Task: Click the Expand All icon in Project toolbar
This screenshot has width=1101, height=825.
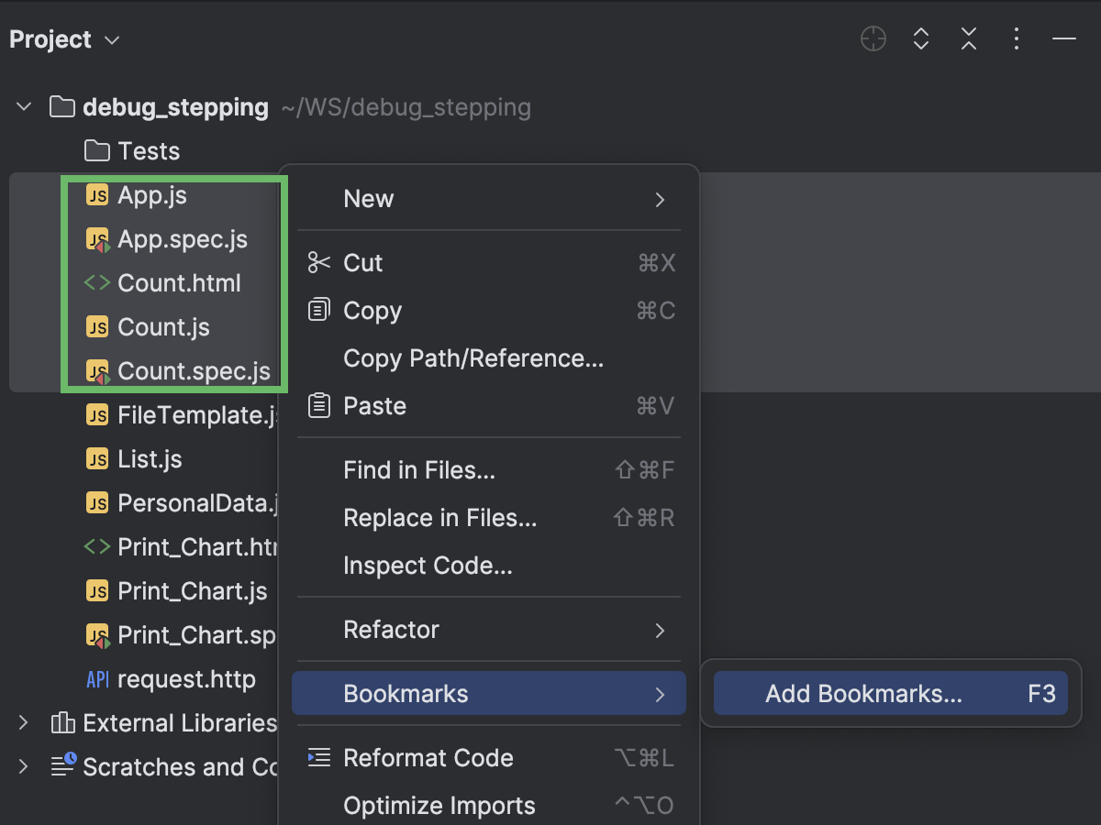Action: pos(920,38)
